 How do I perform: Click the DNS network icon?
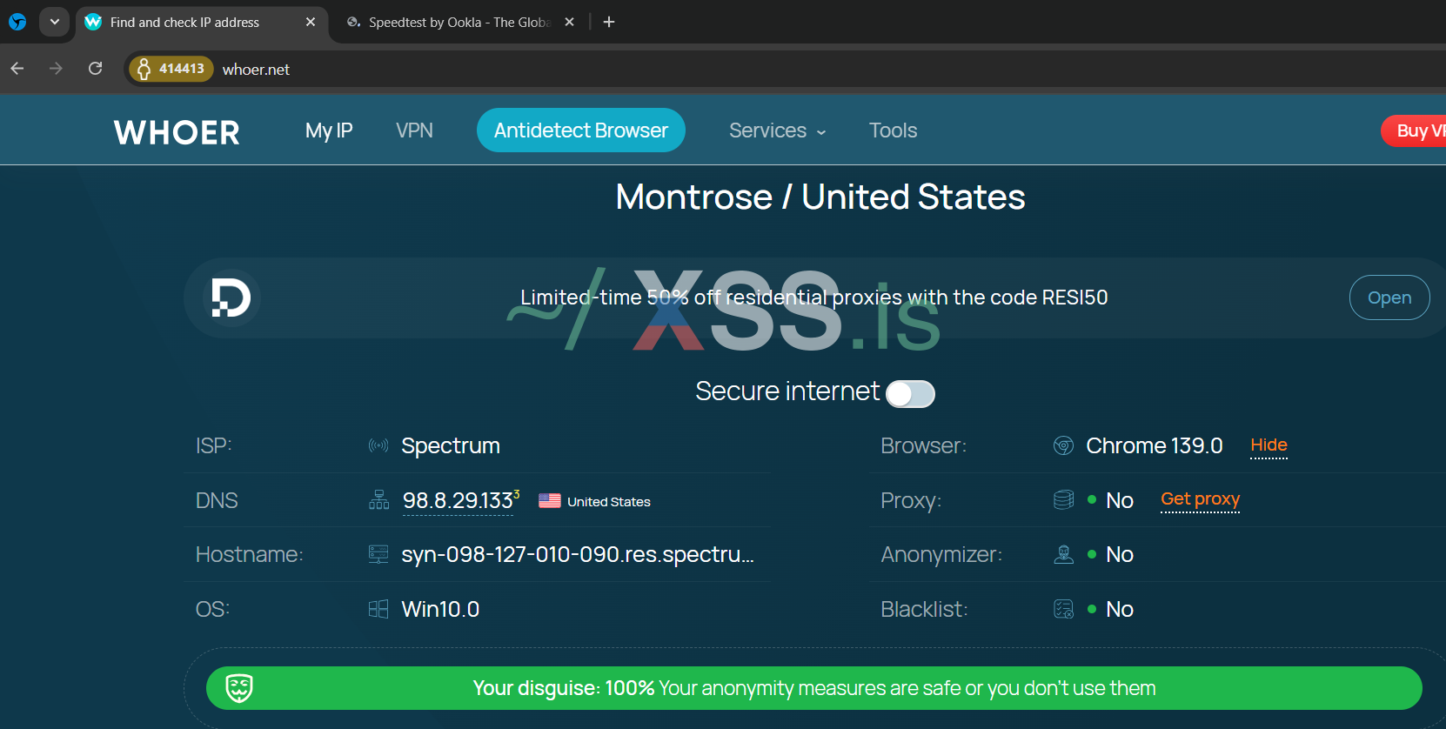coord(378,500)
